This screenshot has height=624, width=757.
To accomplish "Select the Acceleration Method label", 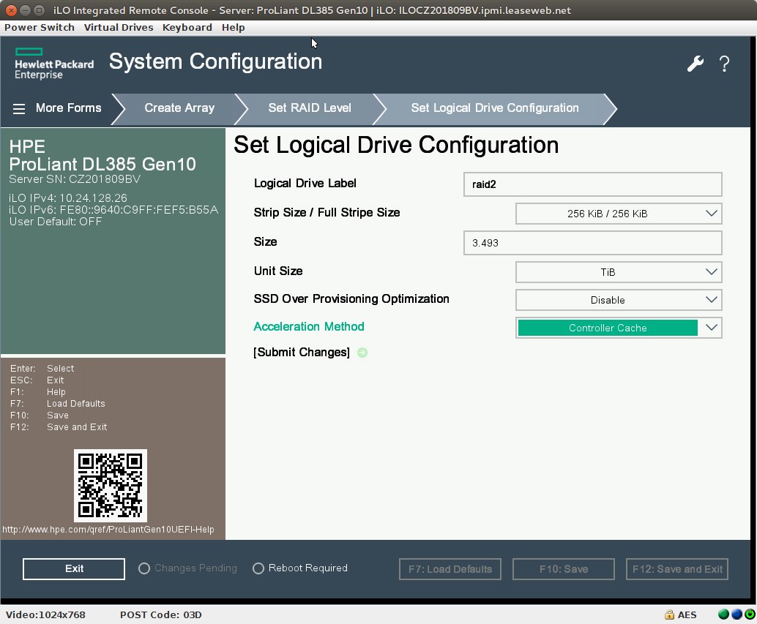I will [309, 326].
